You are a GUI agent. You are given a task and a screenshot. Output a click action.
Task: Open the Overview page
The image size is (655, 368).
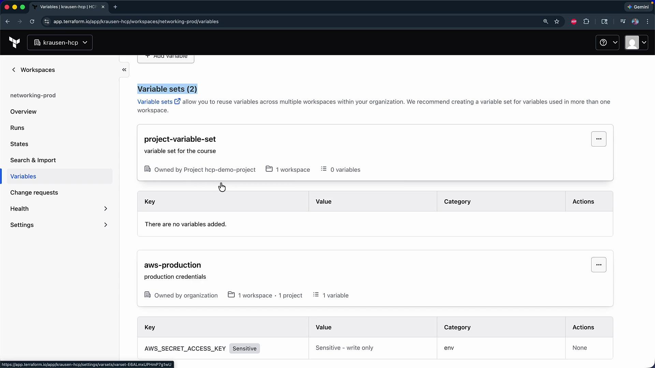coord(23,112)
